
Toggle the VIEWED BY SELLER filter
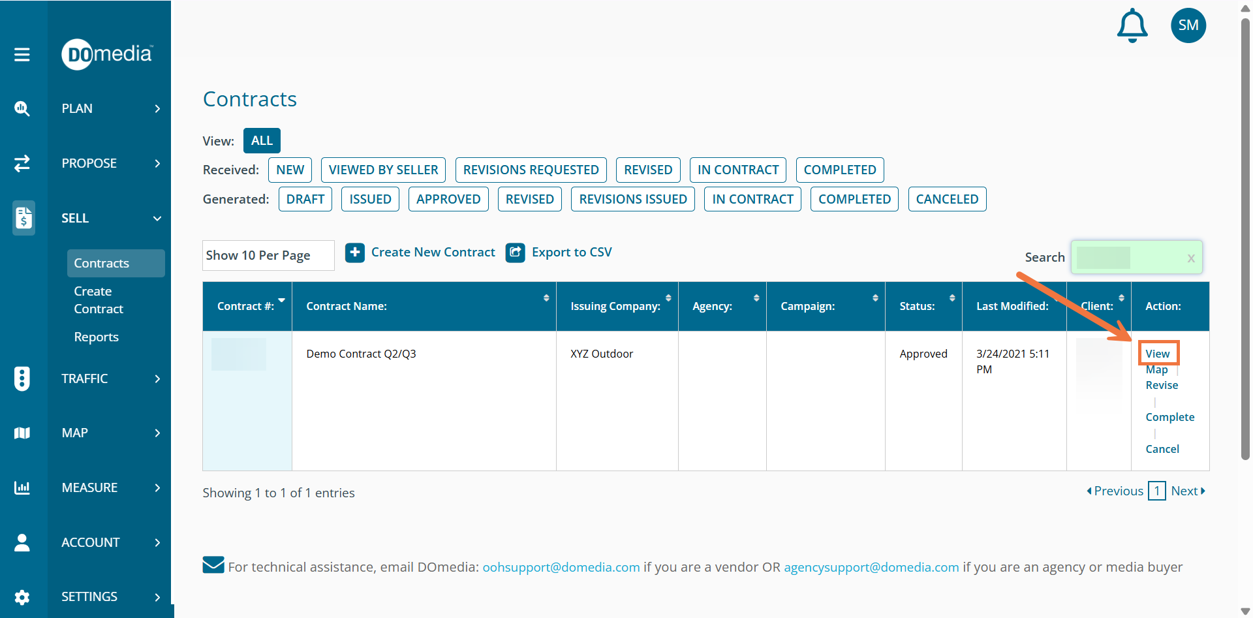(383, 170)
